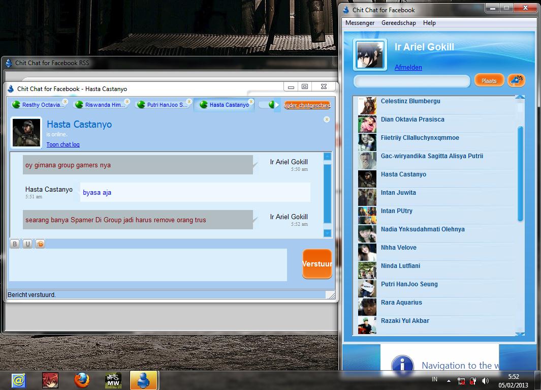Close the Hasta Castanyo chat tab

coord(251,102)
